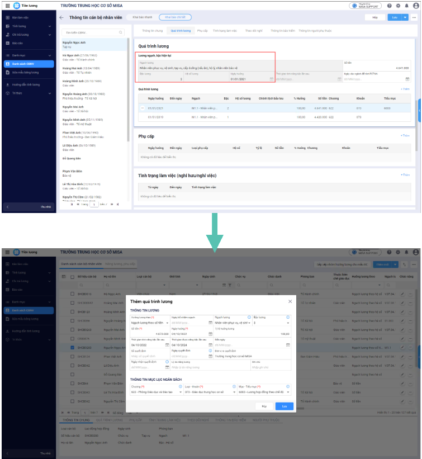The width and height of the screenshot is (422, 459).
Task: Switch to the Phụ cấp tab
Action: 202,31
